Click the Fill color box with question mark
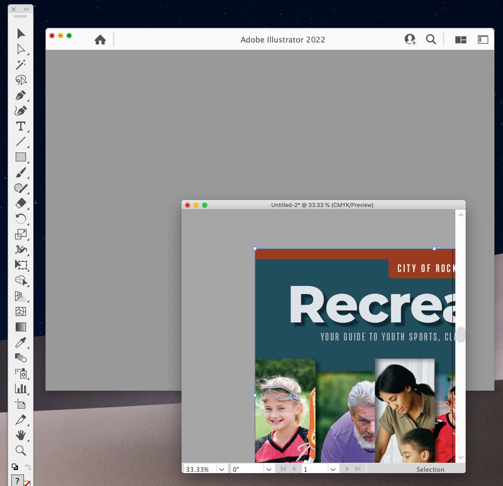This screenshot has height=486, width=503. point(17,480)
